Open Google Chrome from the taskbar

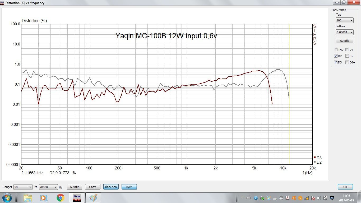(60, 198)
